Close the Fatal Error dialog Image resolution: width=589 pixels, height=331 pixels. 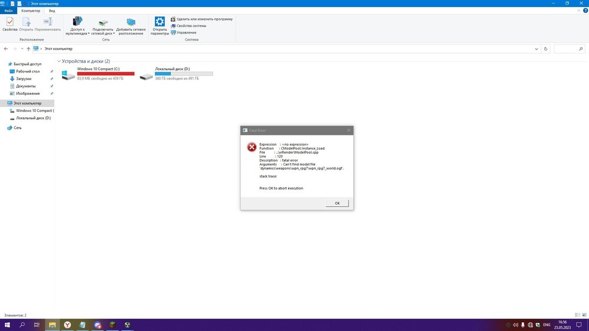tap(349, 130)
